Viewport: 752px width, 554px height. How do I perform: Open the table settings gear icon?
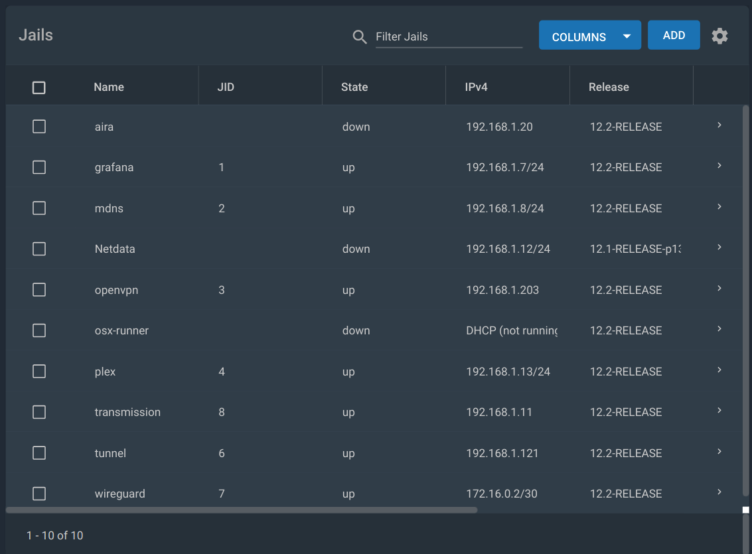[719, 36]
